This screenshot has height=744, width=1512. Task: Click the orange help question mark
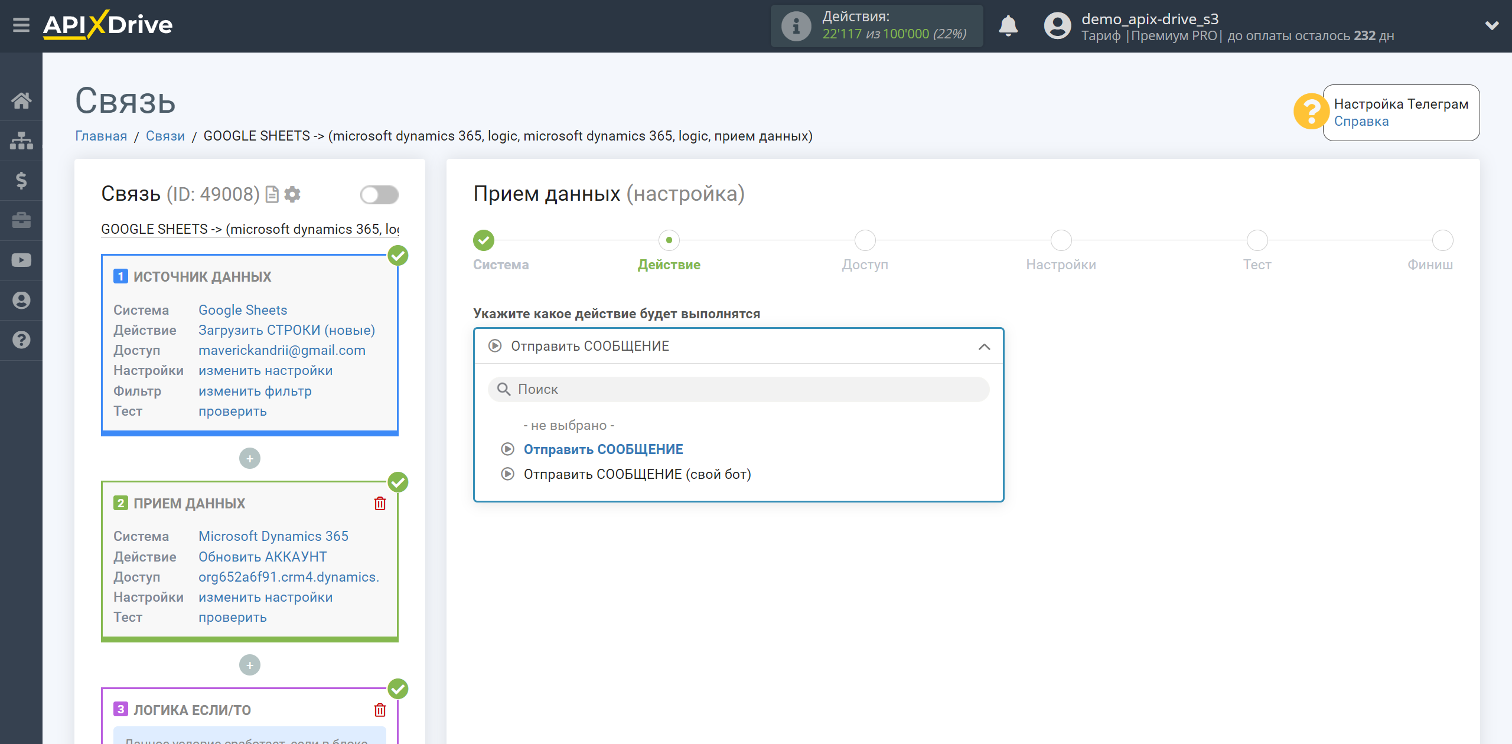pyautogui.click(x=1311, y=112)
